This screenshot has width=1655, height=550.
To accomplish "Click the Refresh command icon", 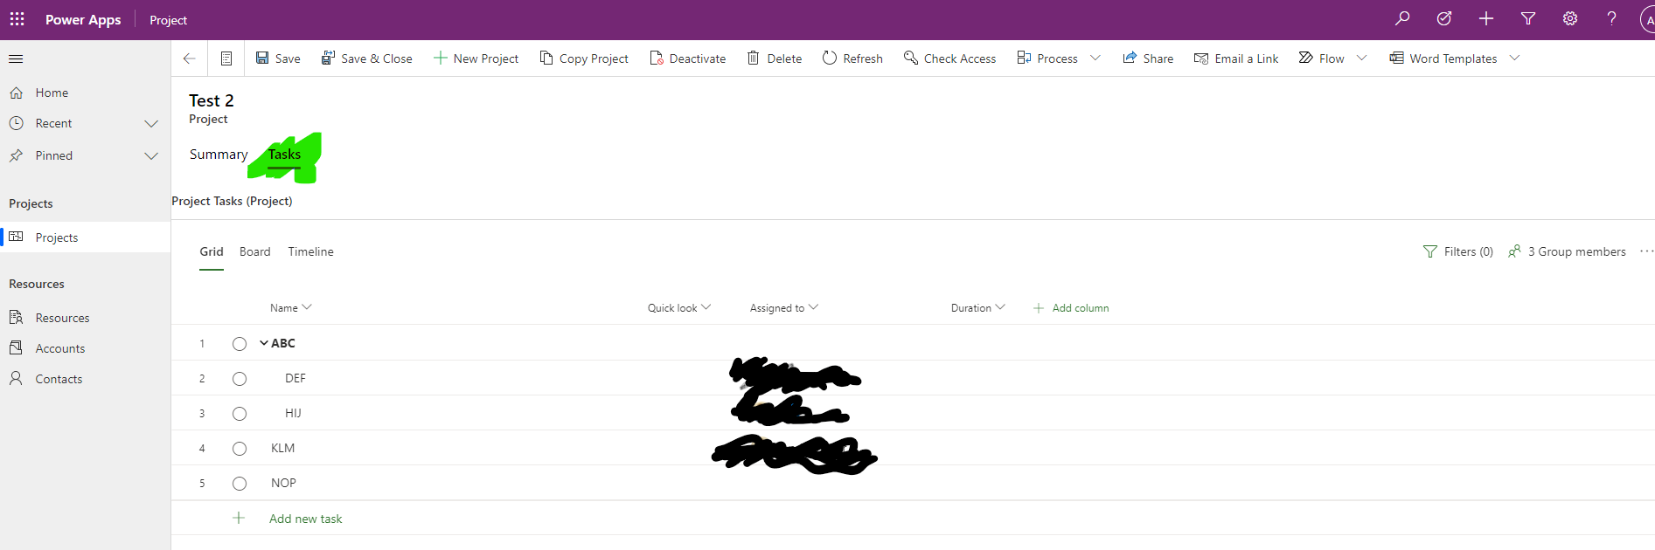I will (x=830, y=58).
